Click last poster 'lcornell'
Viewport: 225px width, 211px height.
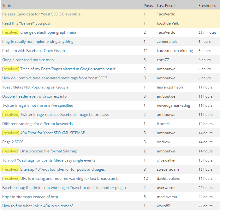click(x=163, y=124)
